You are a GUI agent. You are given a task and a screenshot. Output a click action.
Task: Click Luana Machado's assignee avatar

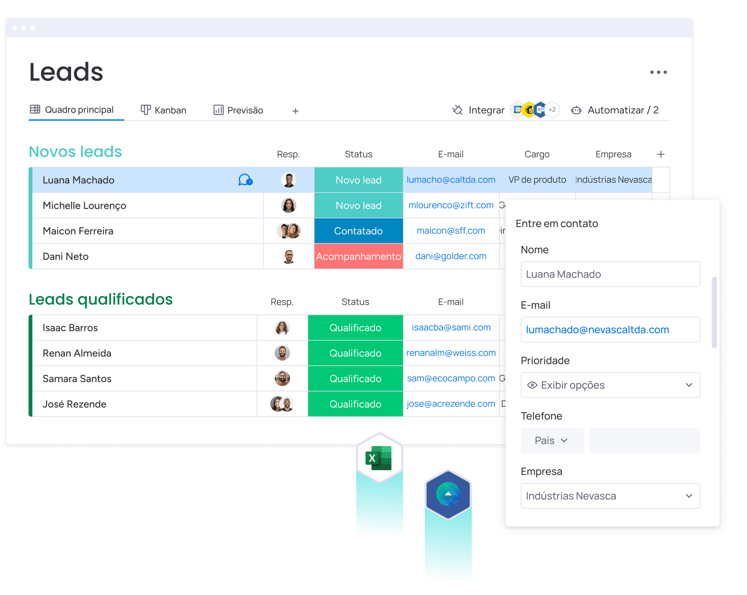click(x=289, y=180)
